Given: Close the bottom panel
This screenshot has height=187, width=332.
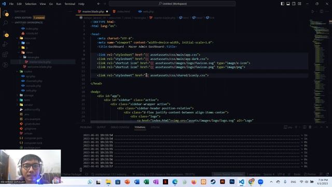Looking at the screenshot, I should click(x=327, y=127).
